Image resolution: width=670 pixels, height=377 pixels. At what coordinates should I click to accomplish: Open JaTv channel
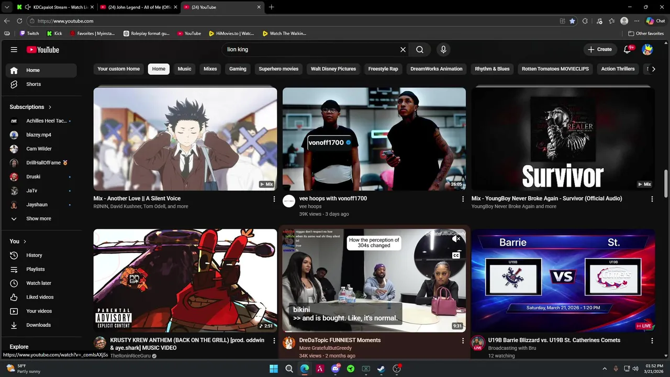pos(41,191)
